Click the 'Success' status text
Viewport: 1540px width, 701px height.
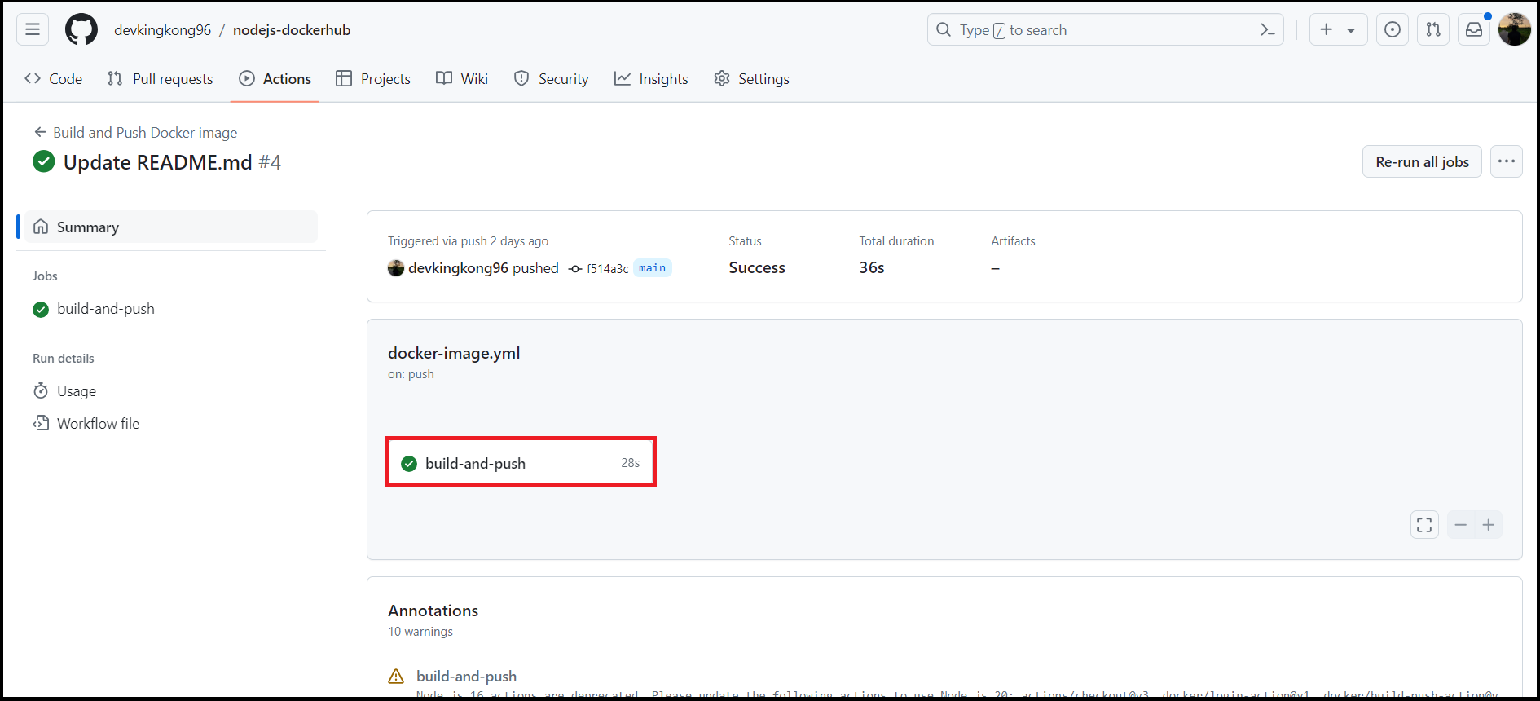[x=757, y=267]
